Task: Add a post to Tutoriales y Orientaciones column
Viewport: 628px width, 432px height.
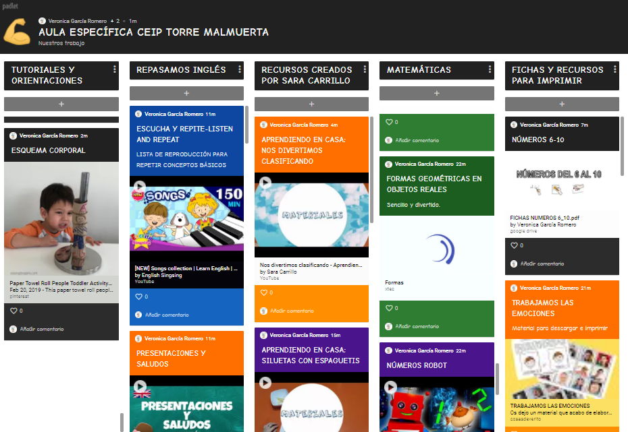Action: [61, 104]
